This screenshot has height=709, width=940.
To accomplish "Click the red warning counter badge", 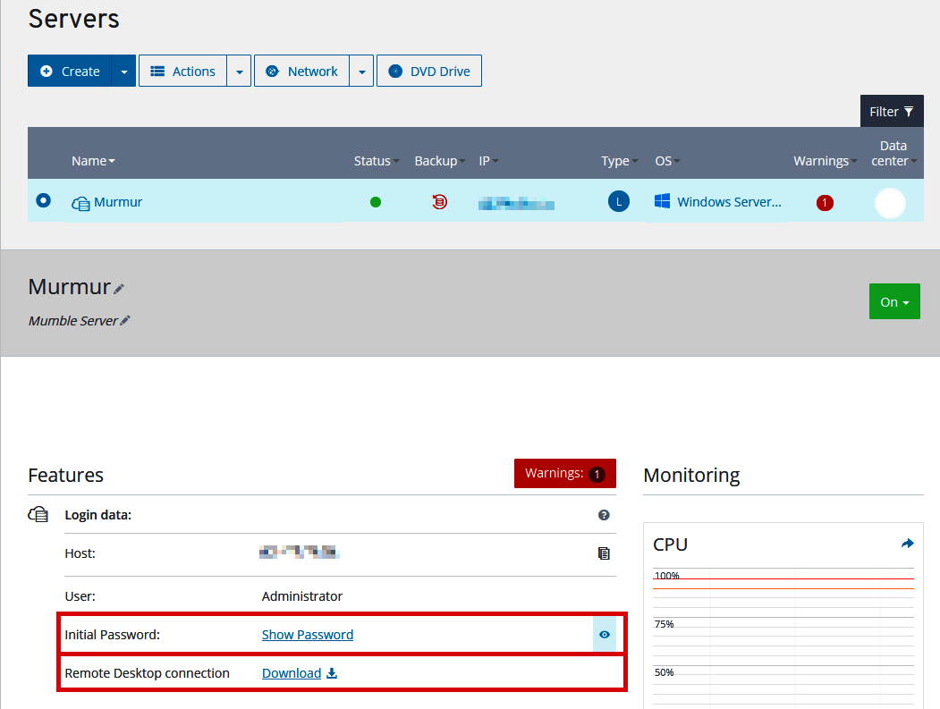I will tap(824, 202).
